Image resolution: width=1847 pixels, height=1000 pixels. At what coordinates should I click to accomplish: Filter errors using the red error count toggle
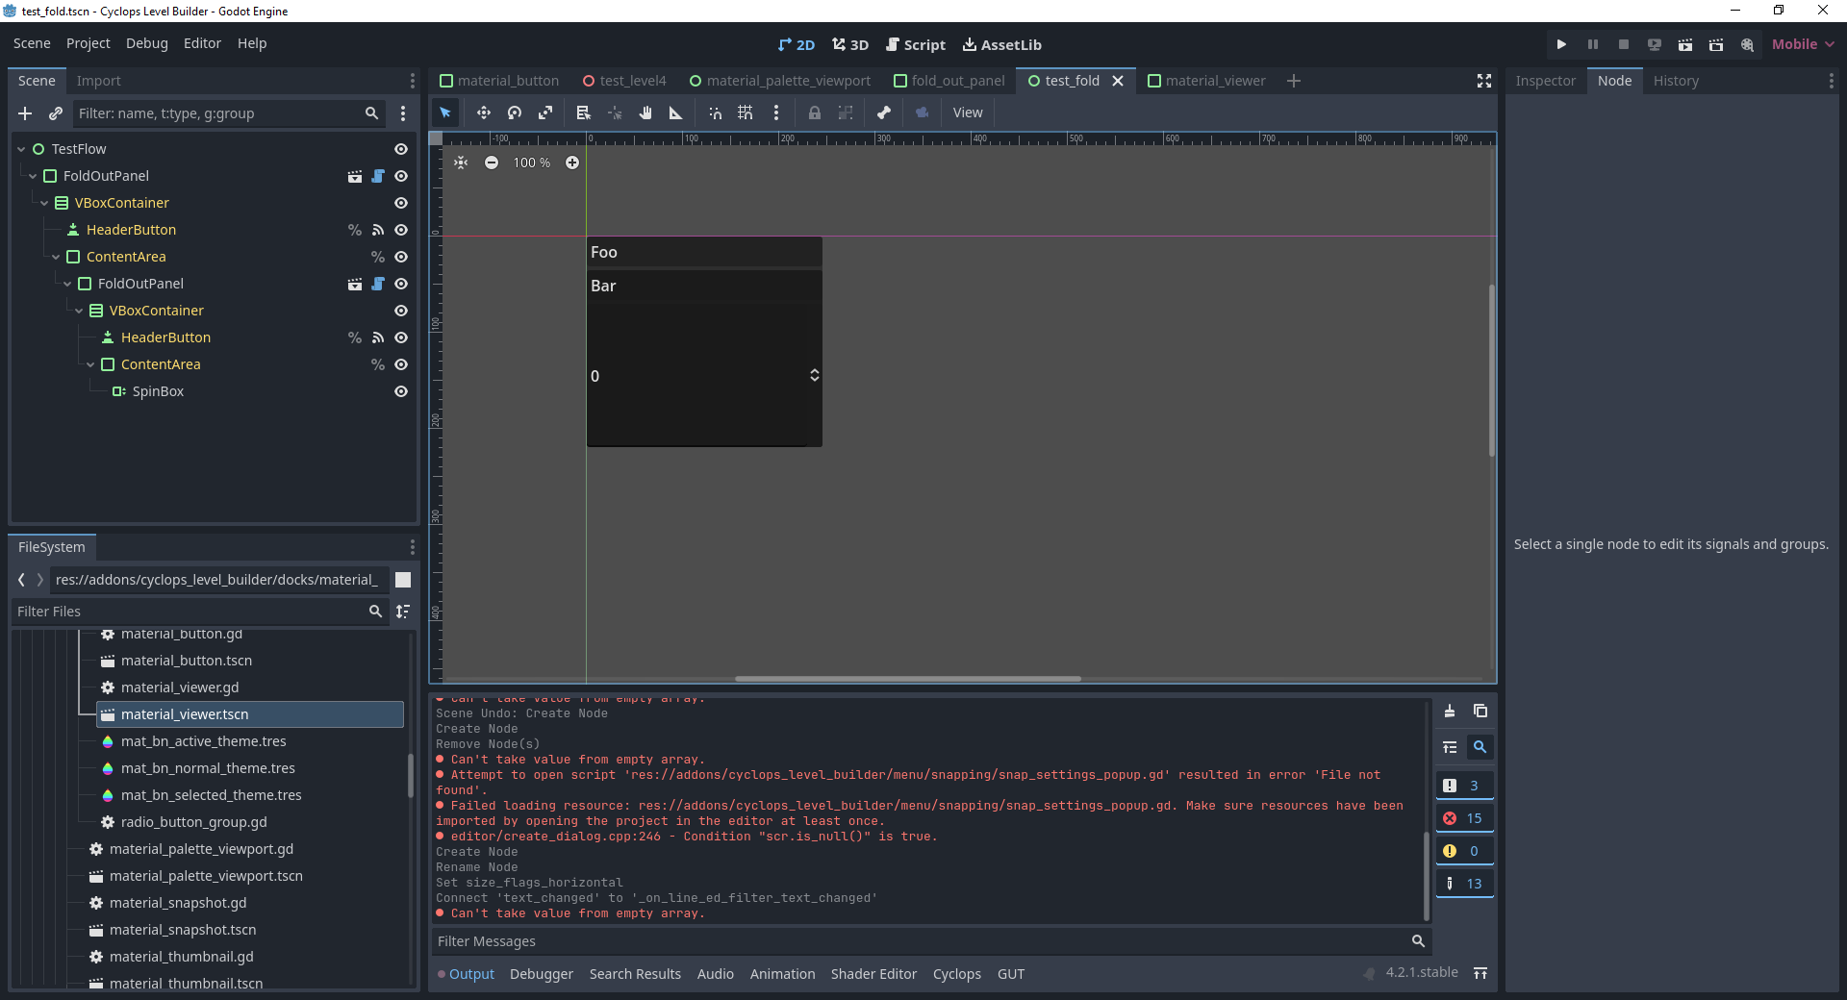1463,817
